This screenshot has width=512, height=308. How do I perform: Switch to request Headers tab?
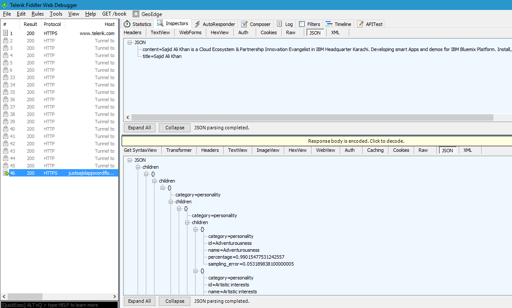(132, 32)
